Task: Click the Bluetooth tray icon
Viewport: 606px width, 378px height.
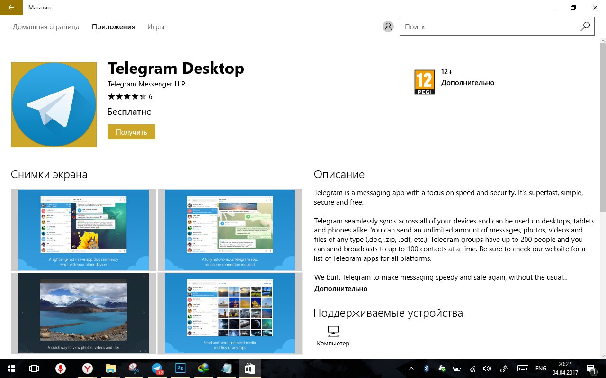Action: tap(426, 369)
